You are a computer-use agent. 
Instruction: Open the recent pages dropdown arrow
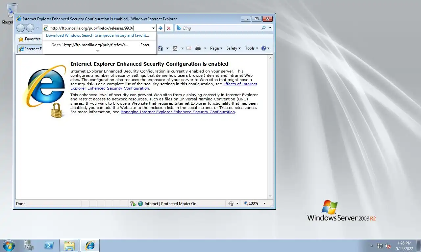37,28
